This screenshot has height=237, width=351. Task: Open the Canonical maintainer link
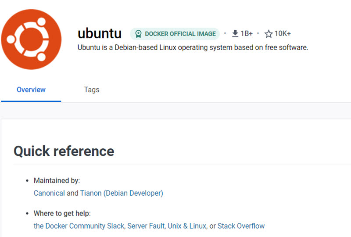pyautogui.click(x=49, y=193)
